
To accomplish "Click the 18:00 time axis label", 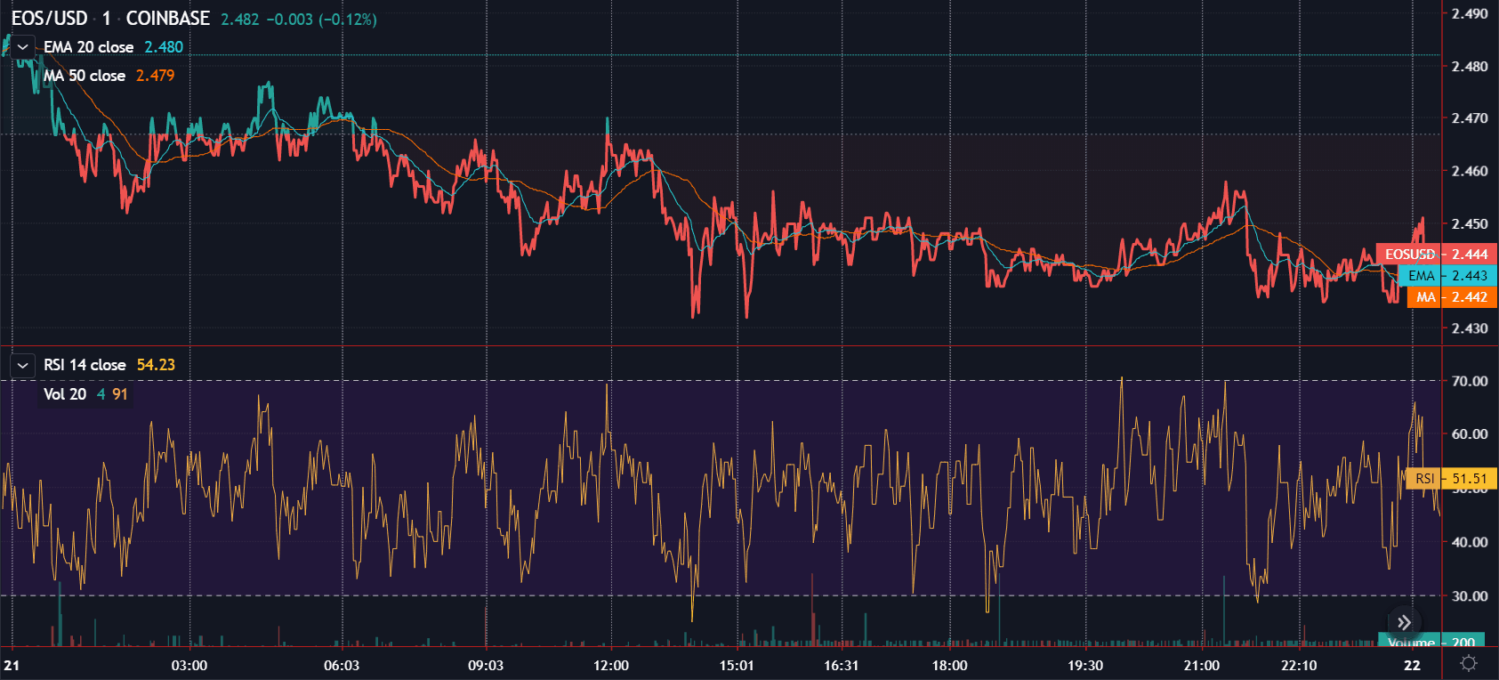I will [950, 666].
